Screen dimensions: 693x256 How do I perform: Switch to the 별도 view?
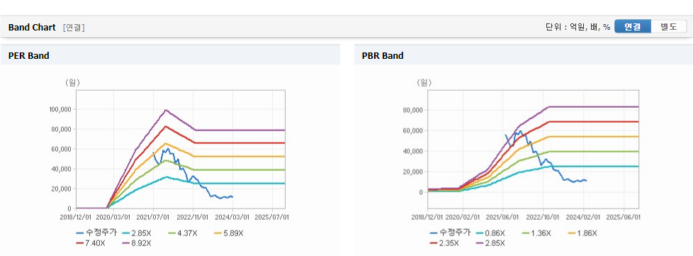[668, 26]
